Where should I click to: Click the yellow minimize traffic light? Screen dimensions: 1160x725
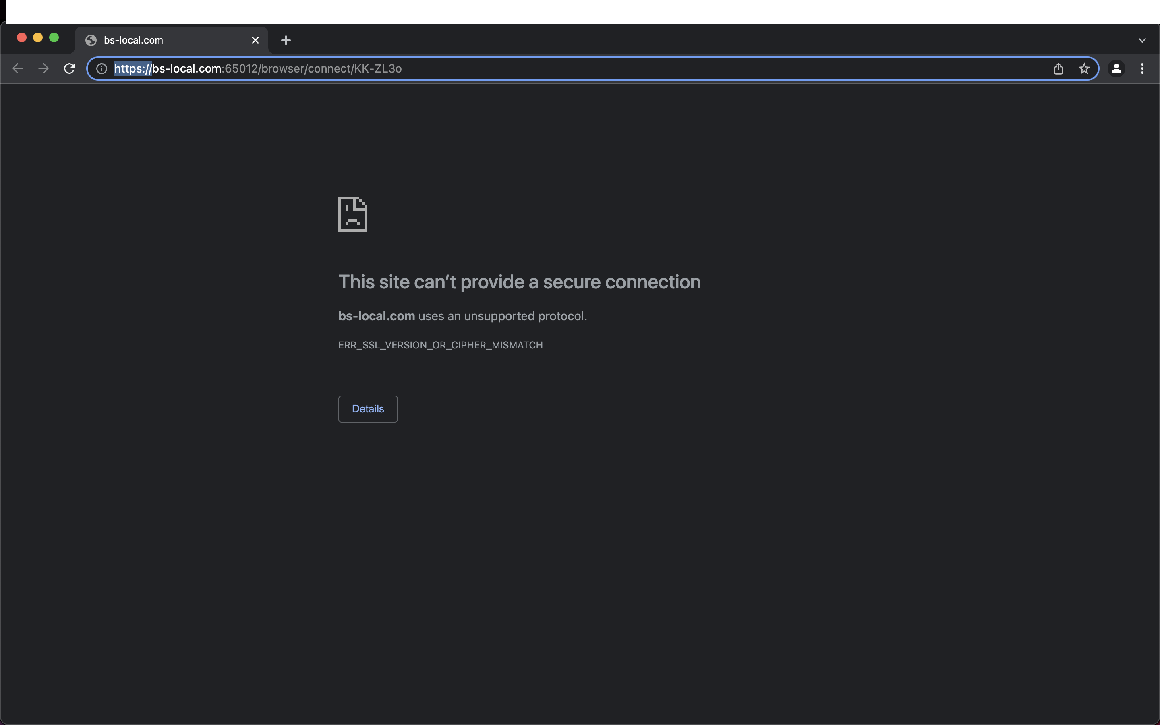[x=38, y=37]
